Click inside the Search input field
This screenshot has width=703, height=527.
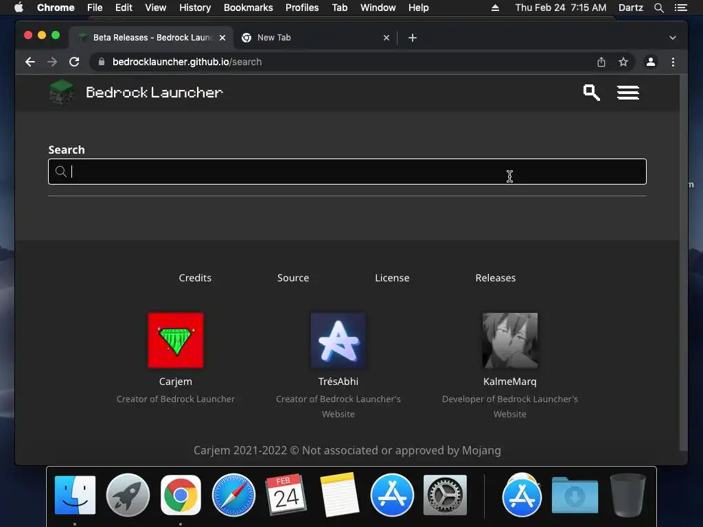pos(347,172)
